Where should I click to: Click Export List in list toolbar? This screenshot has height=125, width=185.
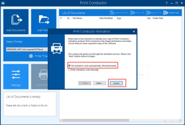click(153, 13)
